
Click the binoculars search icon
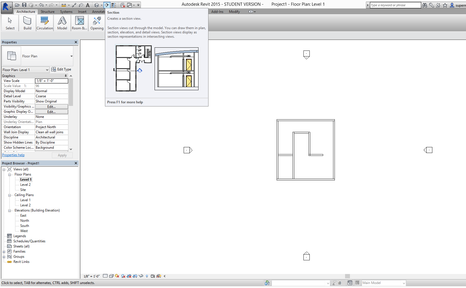[425, 5]
